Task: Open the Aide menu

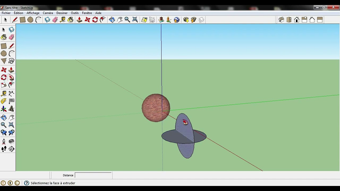Action: [x=98, y=13]
